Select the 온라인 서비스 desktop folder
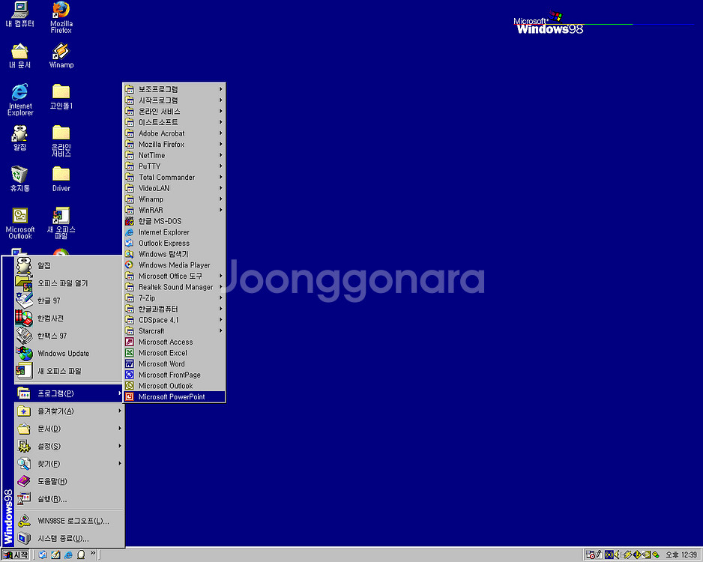This screenshot has height=562, width=703. 61,141
